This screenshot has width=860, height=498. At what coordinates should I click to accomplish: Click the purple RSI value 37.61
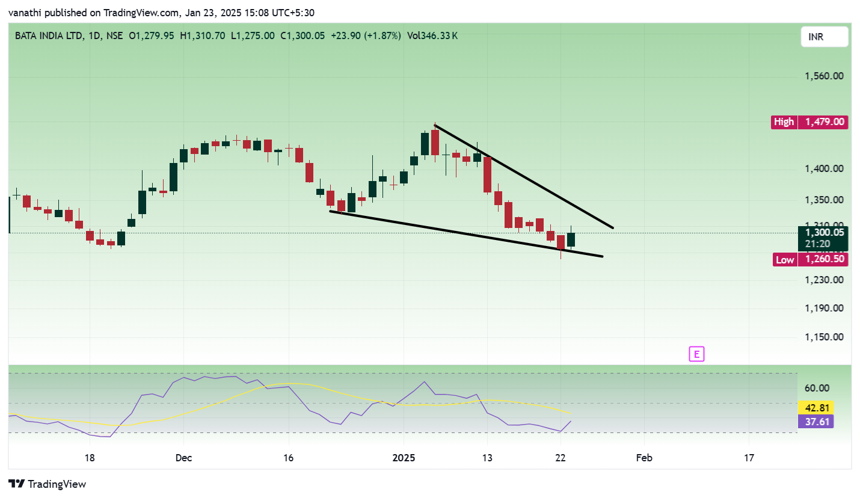pos(815,422)
